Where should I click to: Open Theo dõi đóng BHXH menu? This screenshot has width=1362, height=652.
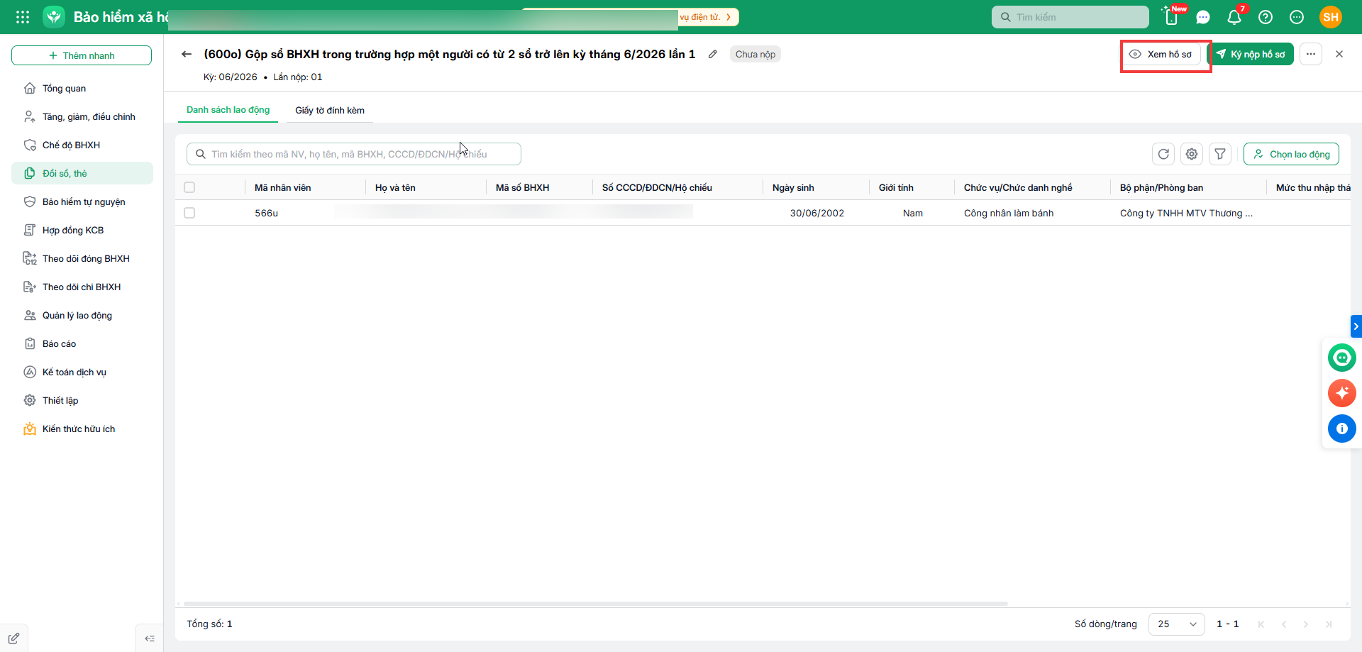82,258
